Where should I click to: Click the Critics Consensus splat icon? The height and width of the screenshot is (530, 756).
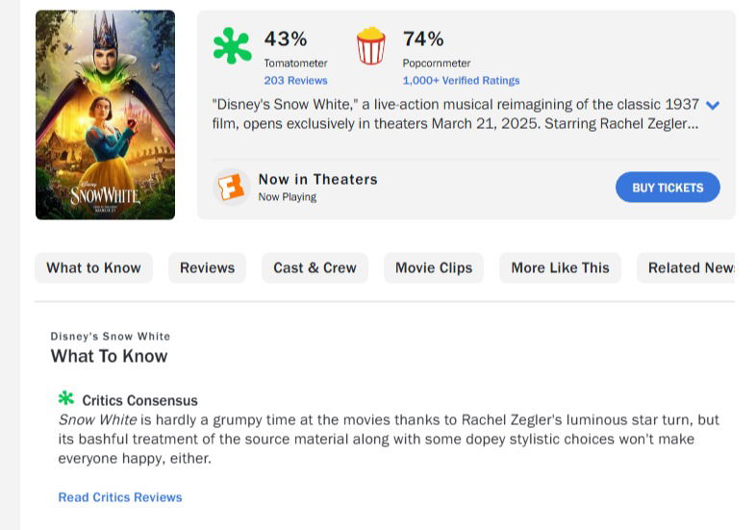[65, 398]
